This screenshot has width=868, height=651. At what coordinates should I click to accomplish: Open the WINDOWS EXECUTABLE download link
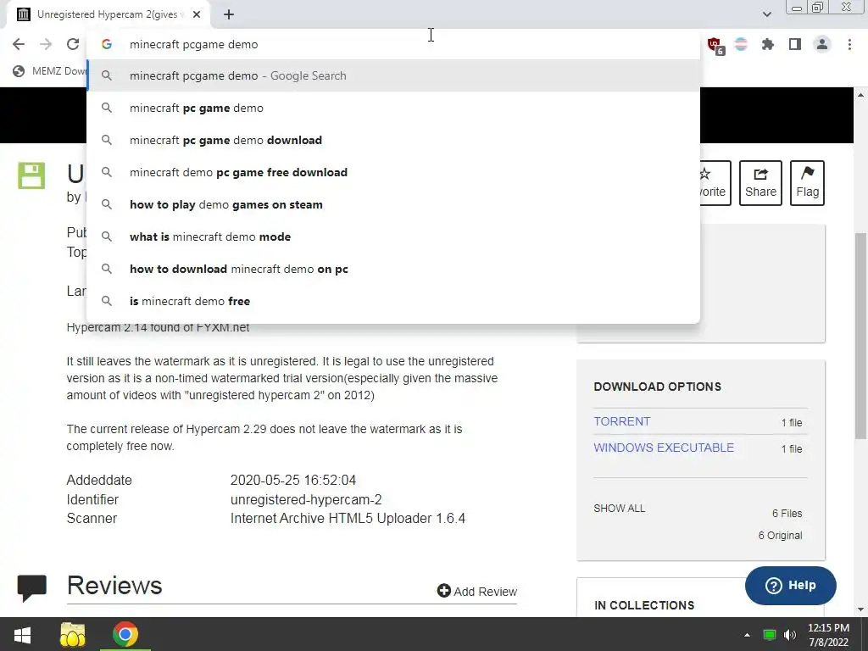coord(664,448)
